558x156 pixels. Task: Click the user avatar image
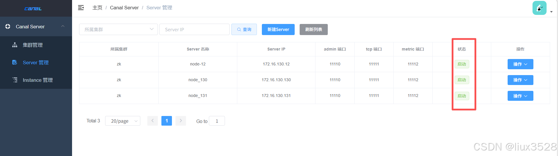coord(540,8)
